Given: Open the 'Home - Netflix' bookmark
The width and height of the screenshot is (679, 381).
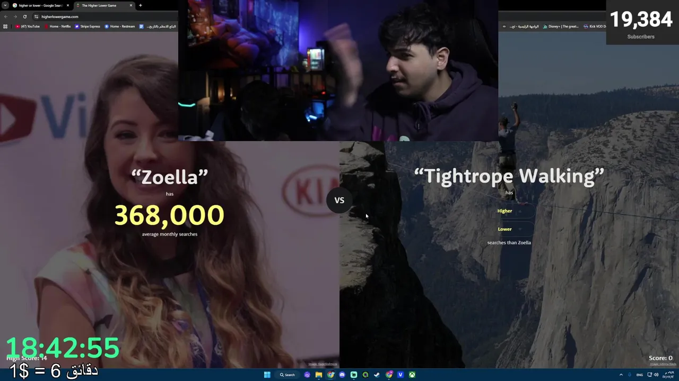Looking at the screenshot, I should (57, 26).
